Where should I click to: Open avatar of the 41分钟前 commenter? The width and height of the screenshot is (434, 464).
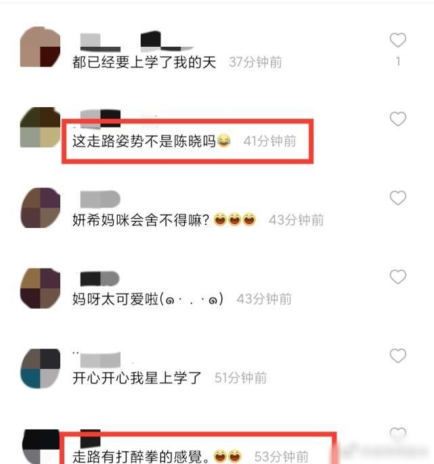tap(40, 128)
